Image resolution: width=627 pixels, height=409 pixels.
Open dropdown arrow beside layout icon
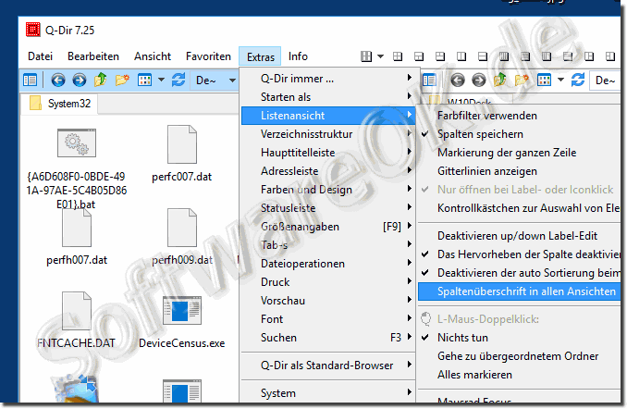click(x=381, y=56)
